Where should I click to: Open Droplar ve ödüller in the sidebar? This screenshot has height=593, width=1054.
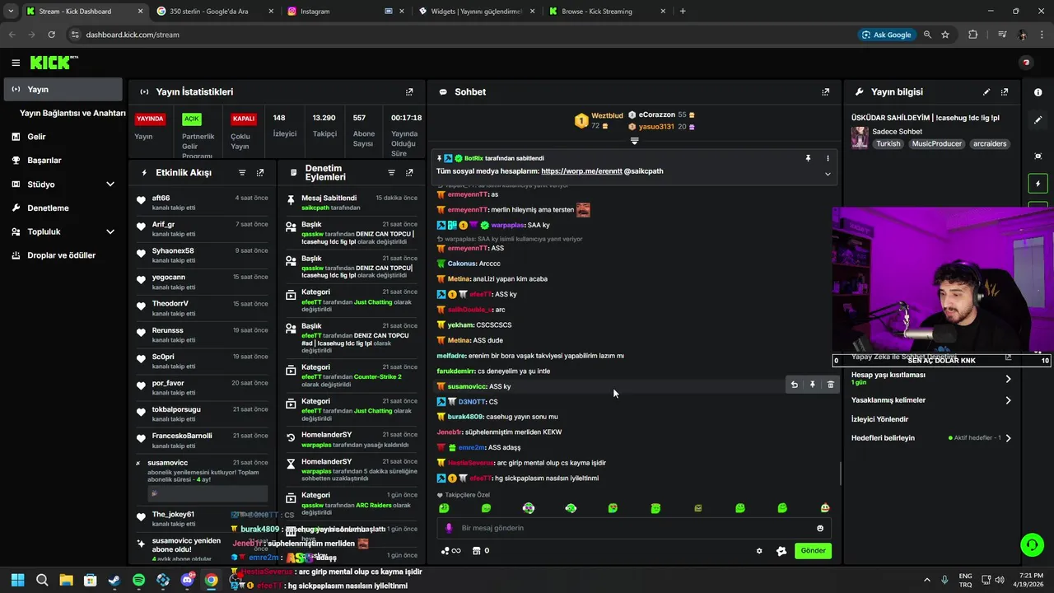[x=63, y=255]
